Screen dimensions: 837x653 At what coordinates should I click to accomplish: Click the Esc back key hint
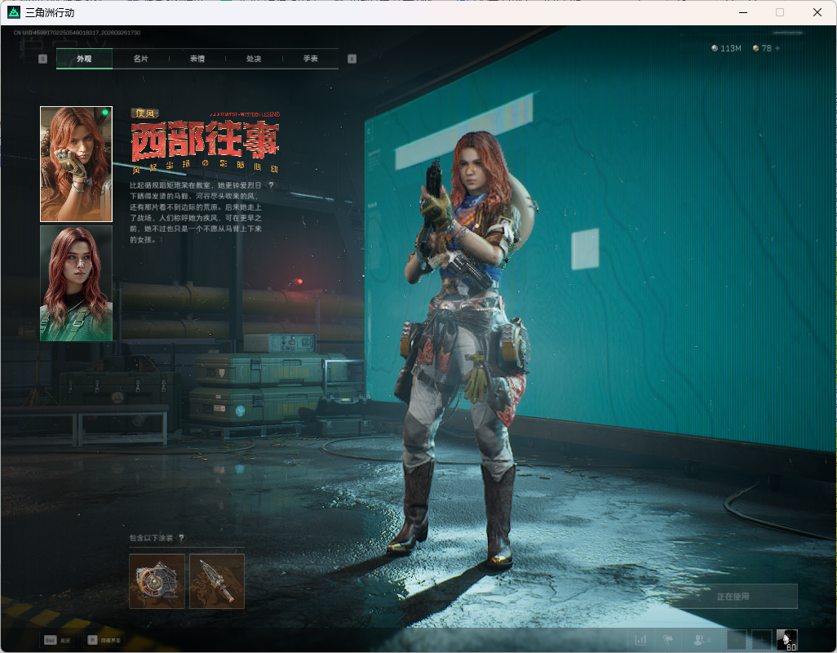coord(57,640)
